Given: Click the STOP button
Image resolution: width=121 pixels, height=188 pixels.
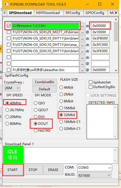Looking at the screenshot, I should point(33,170).
